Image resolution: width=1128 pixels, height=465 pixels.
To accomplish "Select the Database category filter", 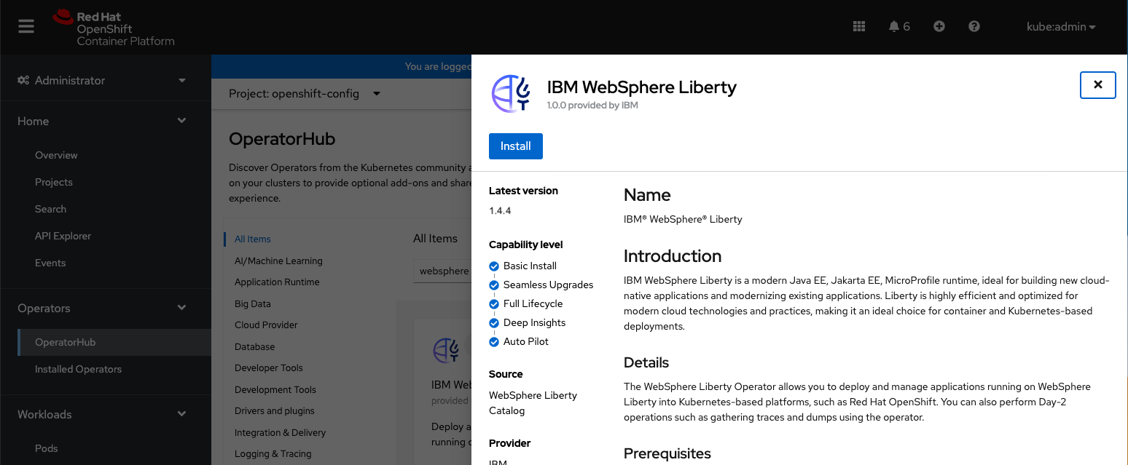I will click(254, 347).
